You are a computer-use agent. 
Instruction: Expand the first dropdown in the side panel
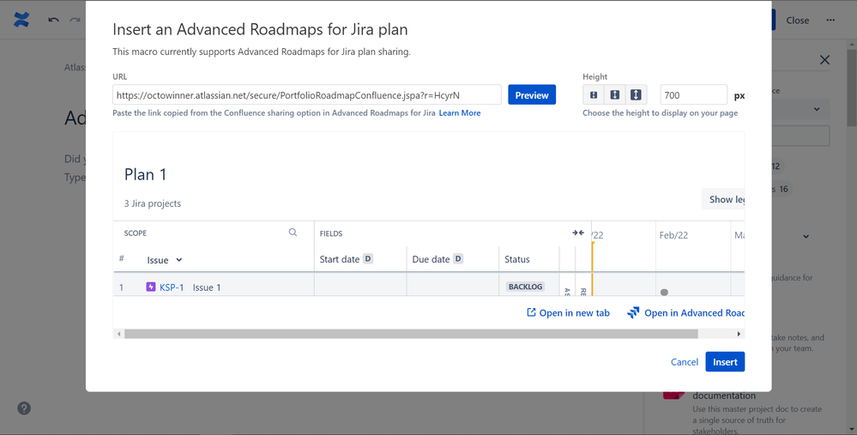click(x=817, y=109)
